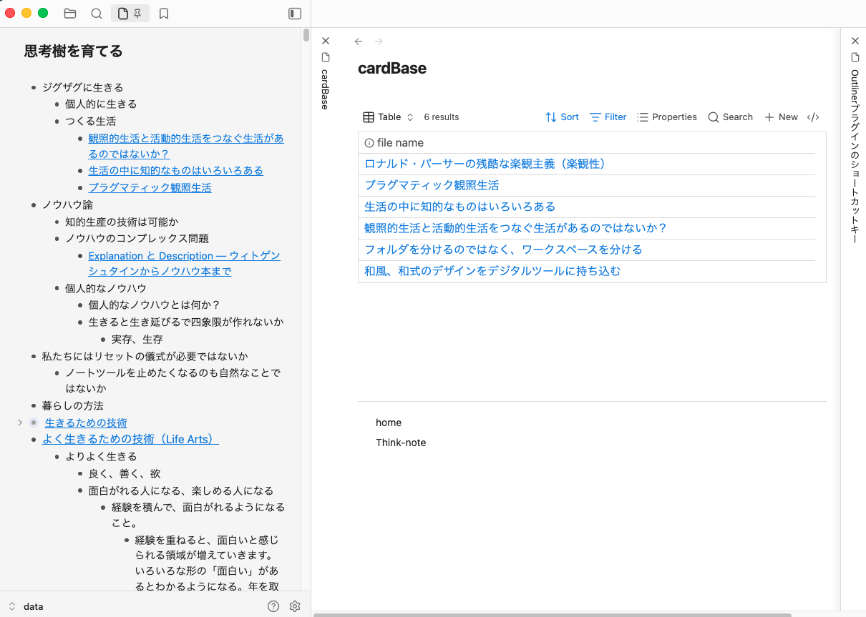Image resolution: width=866 pixels, height=617 pixels.
Task: Click the home entry below the table
Action: (389, 423)
